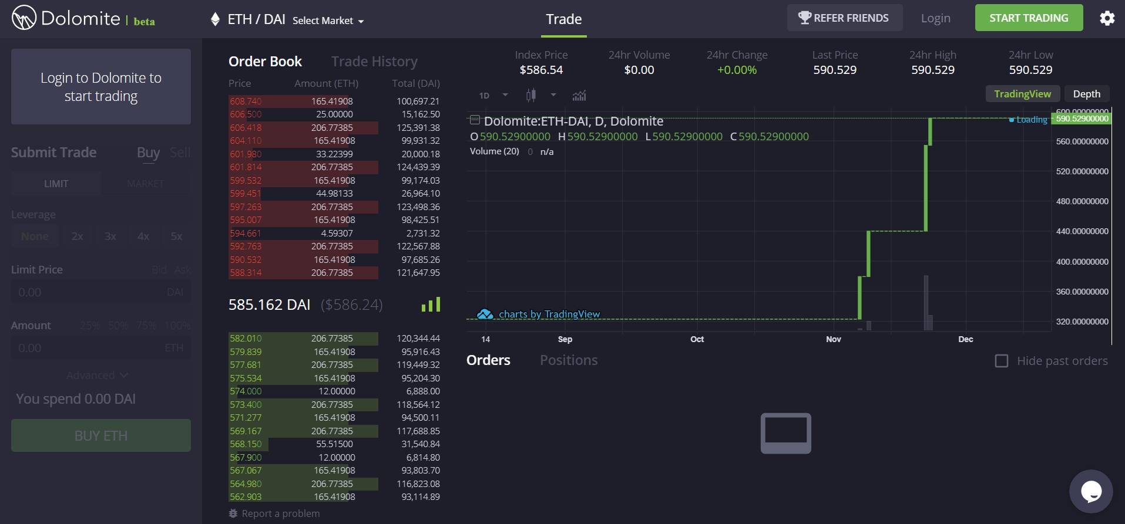Screen dimensions: 1125x524
Task: Click the gear icon beside Report a problem
Action: [x=233, y=513]
